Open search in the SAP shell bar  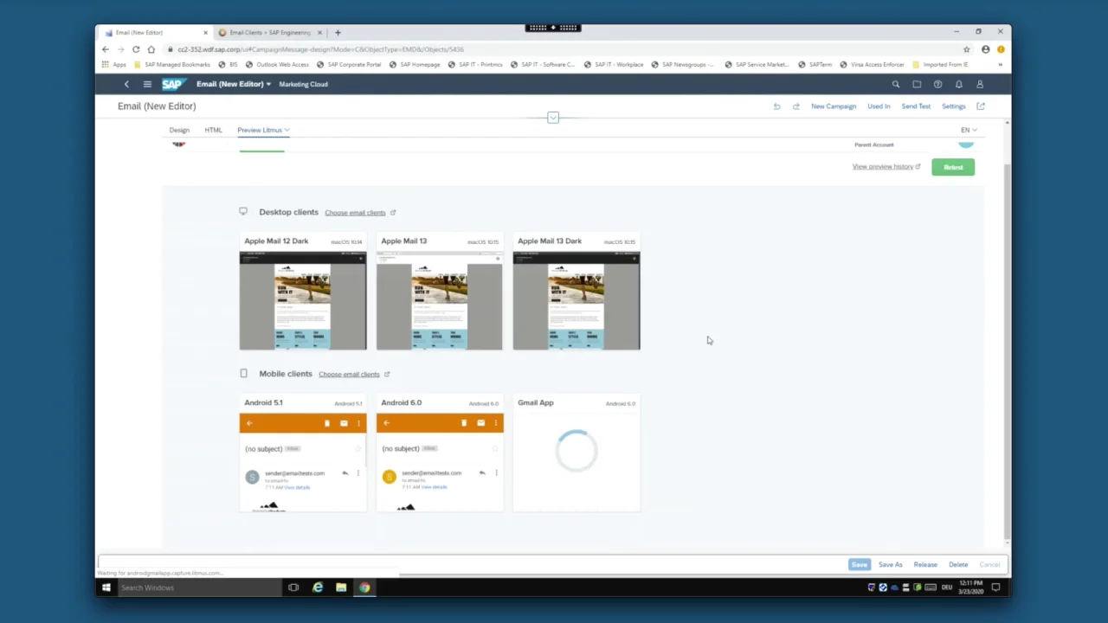(x=896, y=84)
